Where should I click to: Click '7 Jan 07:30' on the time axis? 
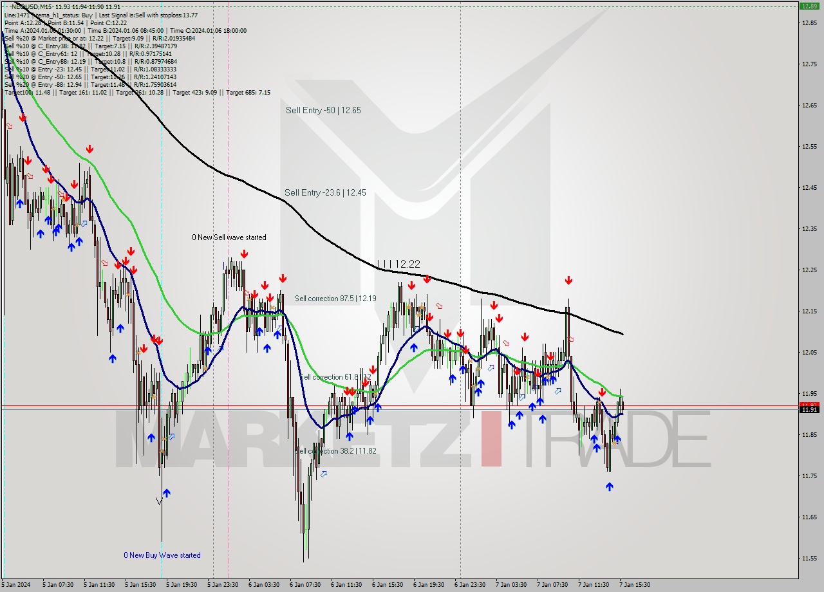(x=552, y=585)
